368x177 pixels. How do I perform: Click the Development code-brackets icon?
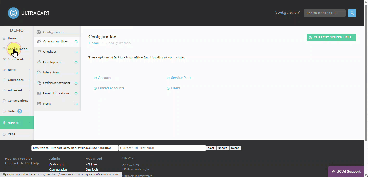click(x=39, y=62)
